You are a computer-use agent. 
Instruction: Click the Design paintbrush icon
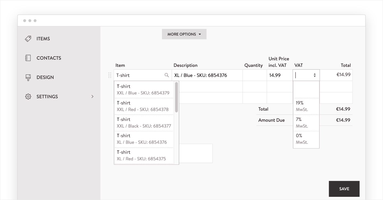pos(28,77)
